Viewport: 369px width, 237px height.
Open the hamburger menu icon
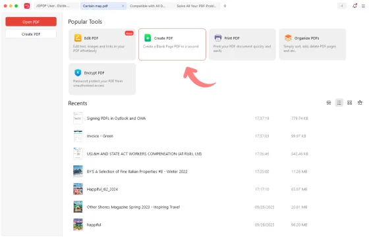tap(363, 6)
